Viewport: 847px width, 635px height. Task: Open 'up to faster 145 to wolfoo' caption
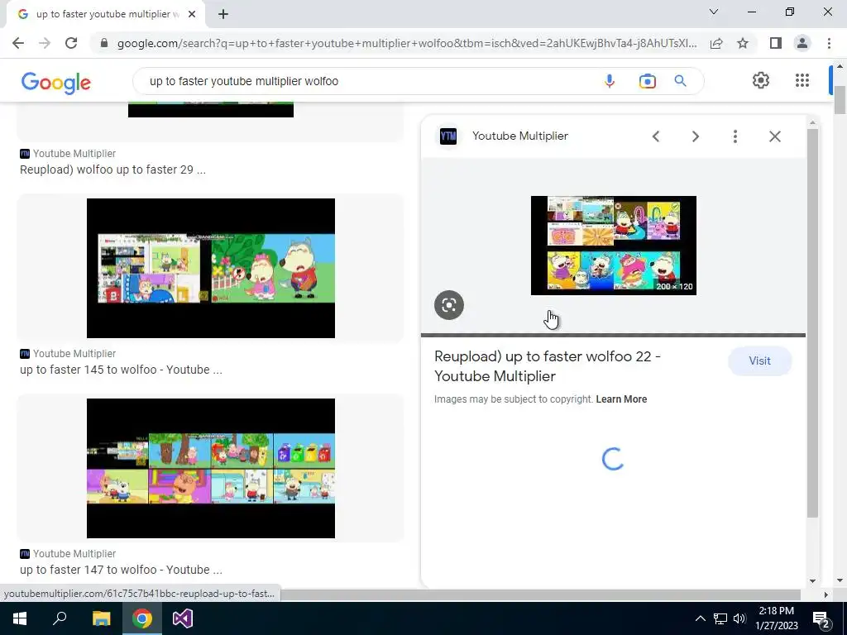(x=121, y=370)
